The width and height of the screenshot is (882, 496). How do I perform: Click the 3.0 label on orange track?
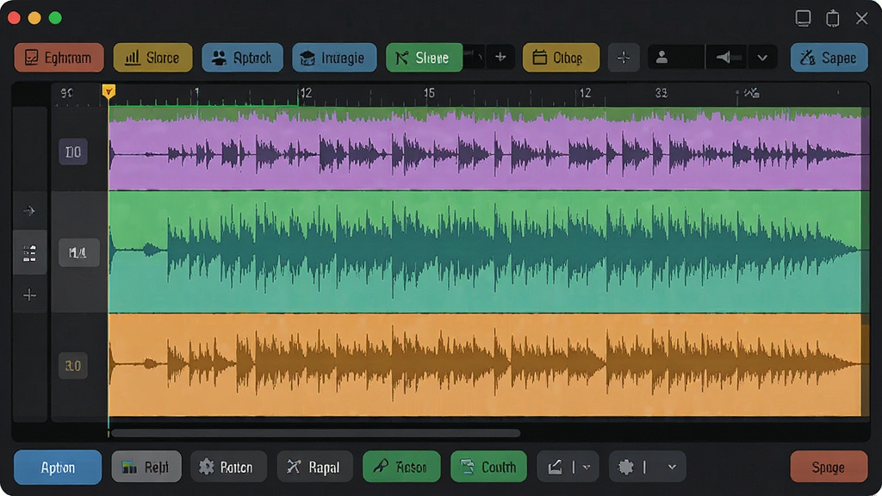point(73,365)
